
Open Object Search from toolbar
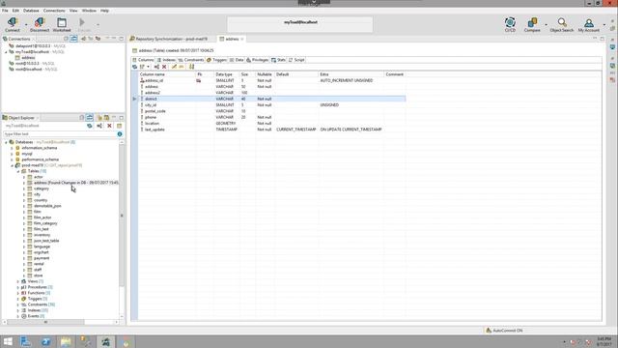point(562,24)
